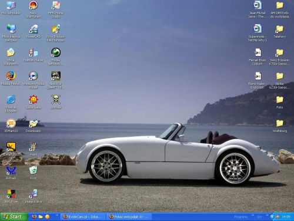Expand Quick Launch overflow chevron
294x221 pixels.
click(x=57, y=215)
